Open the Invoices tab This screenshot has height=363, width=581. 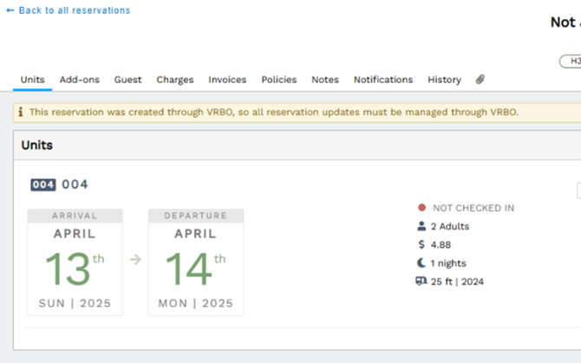click(227, 80)
